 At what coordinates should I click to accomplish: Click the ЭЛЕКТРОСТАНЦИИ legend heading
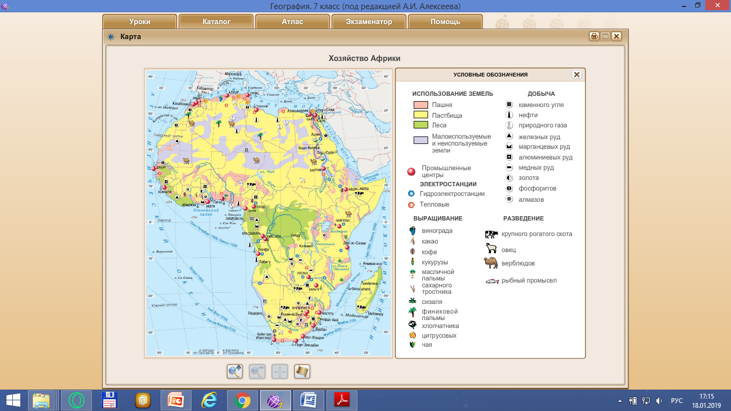tap(448, 184)
